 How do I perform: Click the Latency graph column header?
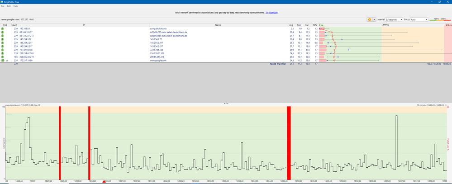click(x=385, y=25)
